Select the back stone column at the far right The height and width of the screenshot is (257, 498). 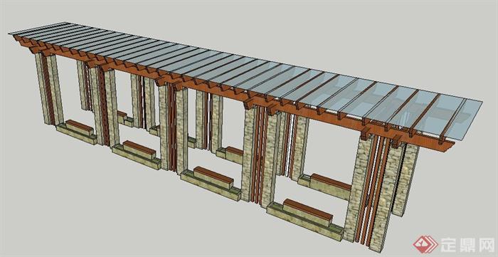point(406,180)
